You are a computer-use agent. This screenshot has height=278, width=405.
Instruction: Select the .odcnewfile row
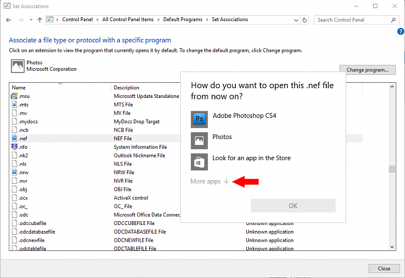point(186,240)
